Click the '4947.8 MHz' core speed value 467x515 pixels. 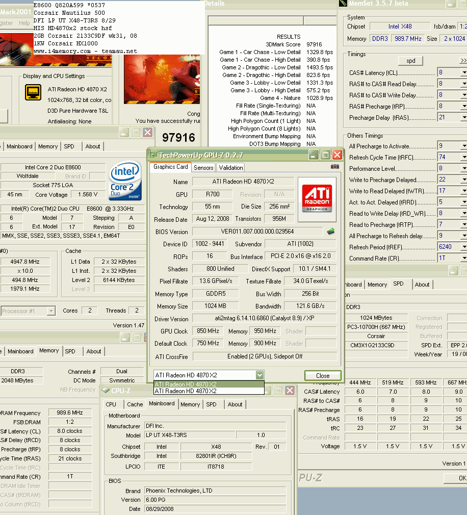25,262
